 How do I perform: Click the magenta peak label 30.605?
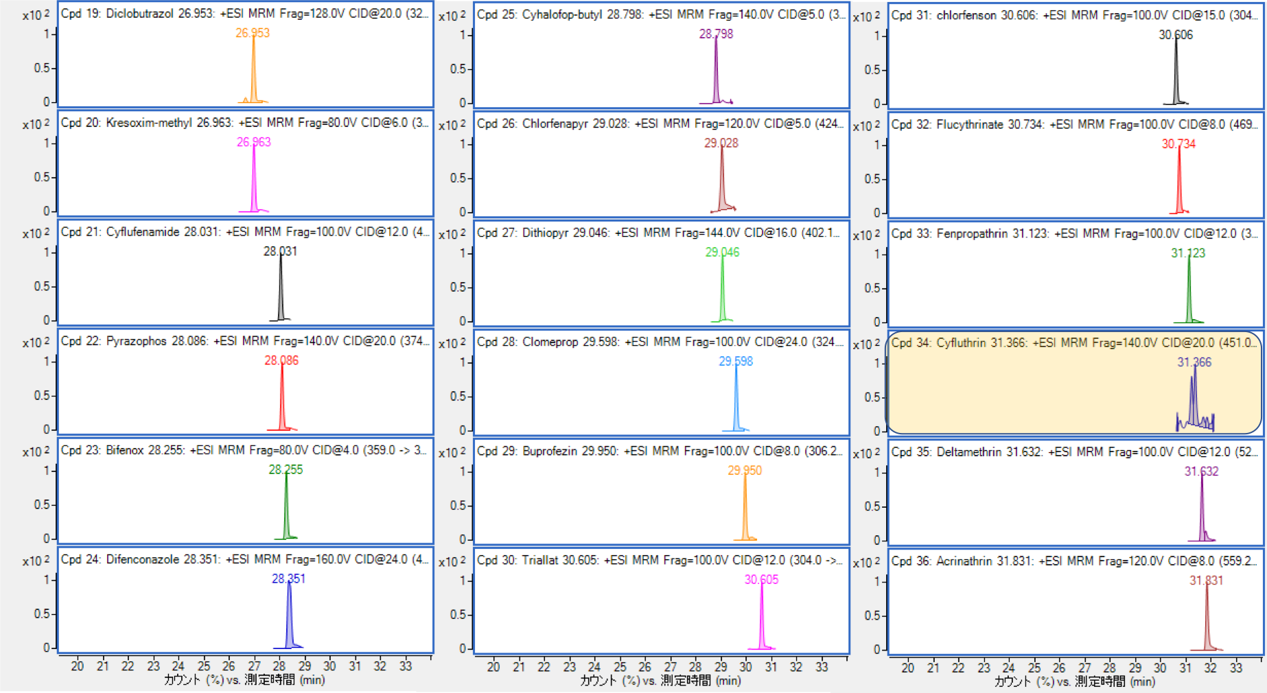pos(761,579)
